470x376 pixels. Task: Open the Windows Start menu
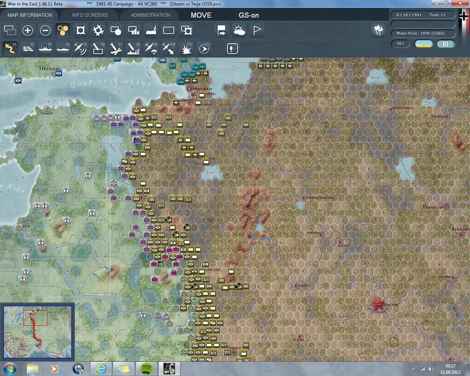[9, 369]
